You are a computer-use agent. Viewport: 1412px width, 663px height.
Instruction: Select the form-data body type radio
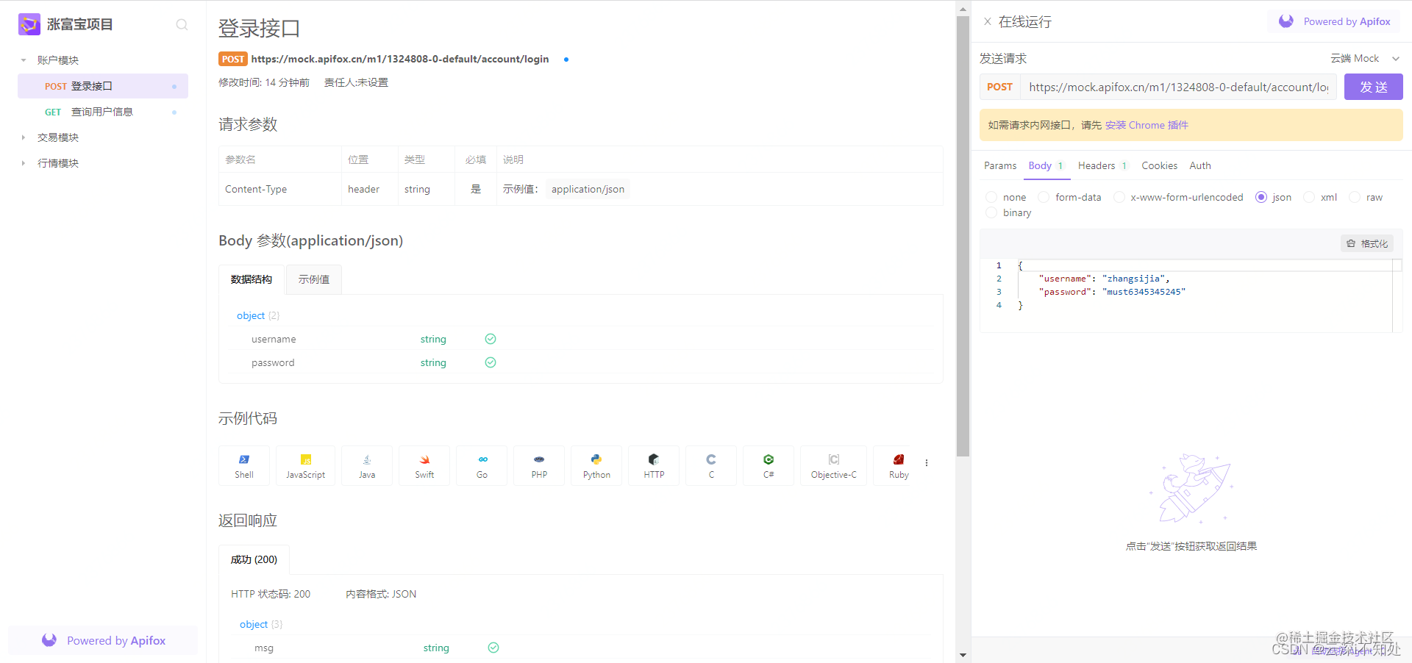[x=1044, y=197]
